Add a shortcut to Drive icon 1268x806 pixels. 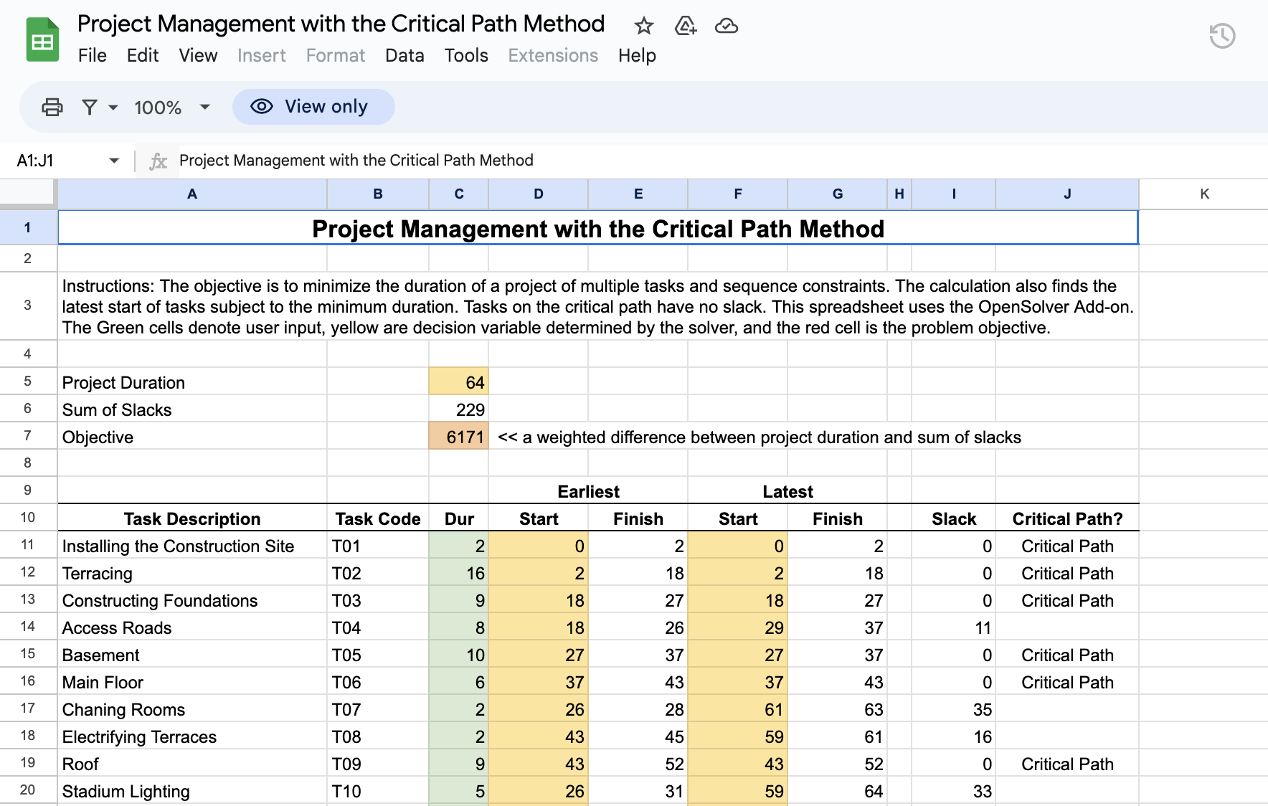coord(685,27)
